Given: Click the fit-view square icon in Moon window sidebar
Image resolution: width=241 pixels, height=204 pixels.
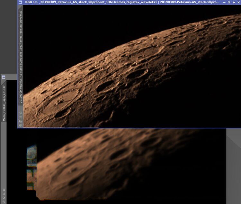Looking at the screenshot, I should (x=4, y=194).
